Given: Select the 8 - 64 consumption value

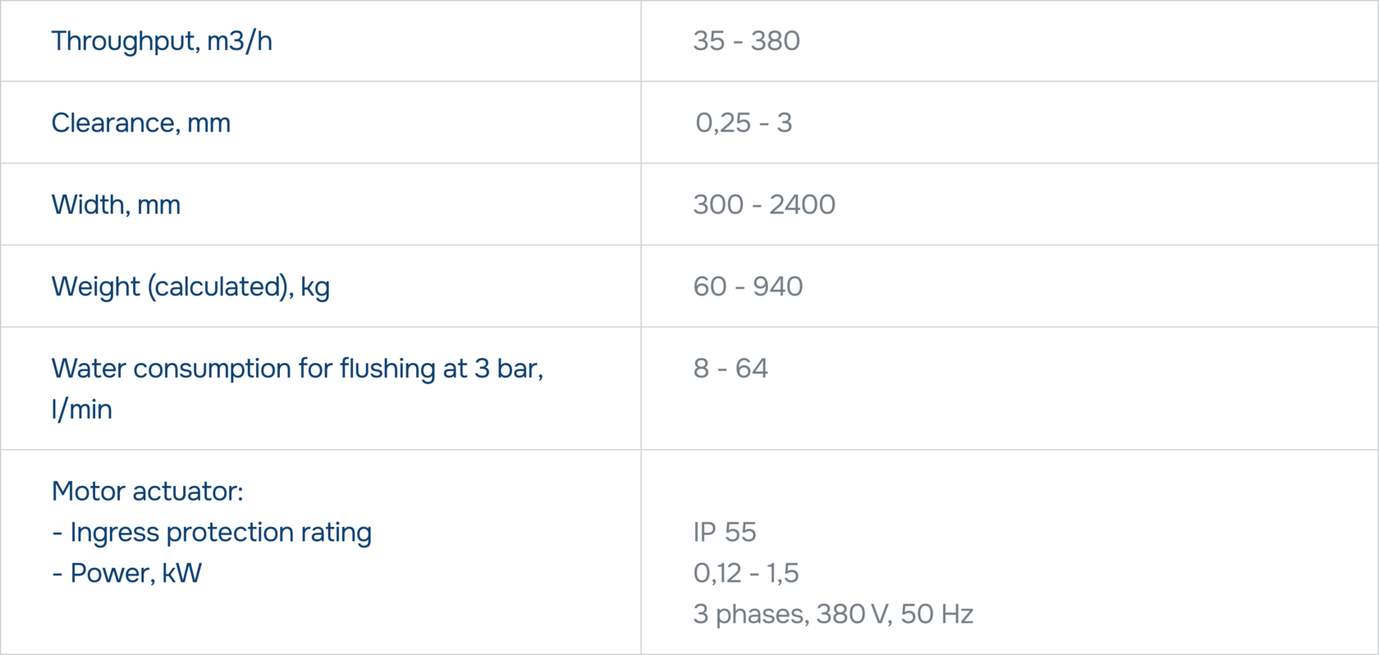Looking at the screenshot, I should pyautogui.click(x=731, y=369).
